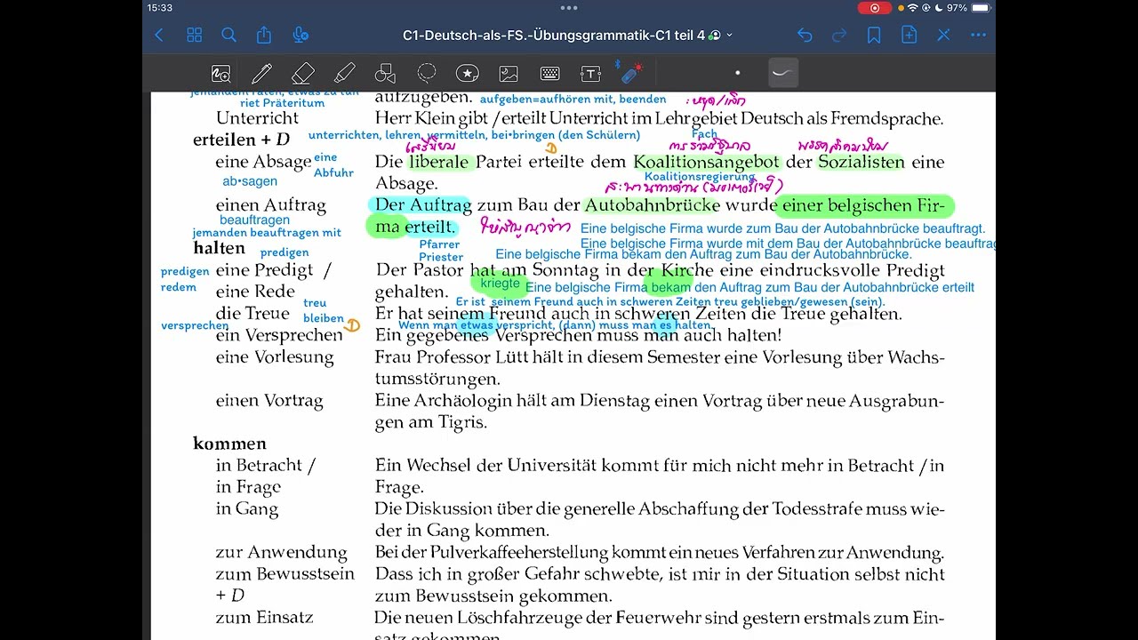
Task: Activate the laser pointer tool
Action: [x=629, y=72]
